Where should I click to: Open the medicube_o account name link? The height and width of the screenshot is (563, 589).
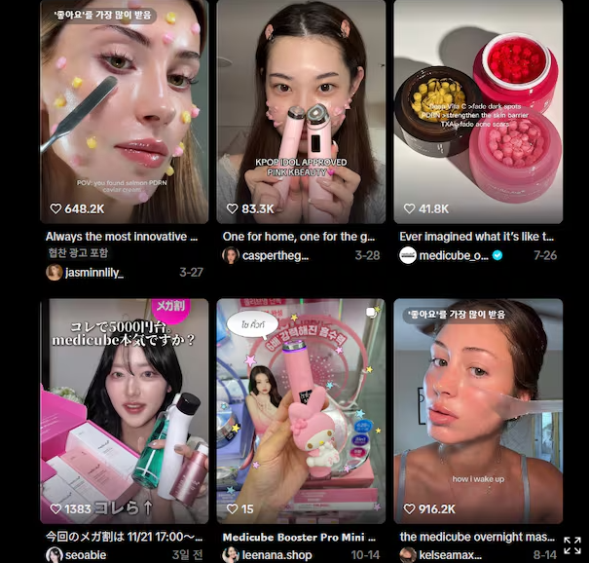click(454, 255)
